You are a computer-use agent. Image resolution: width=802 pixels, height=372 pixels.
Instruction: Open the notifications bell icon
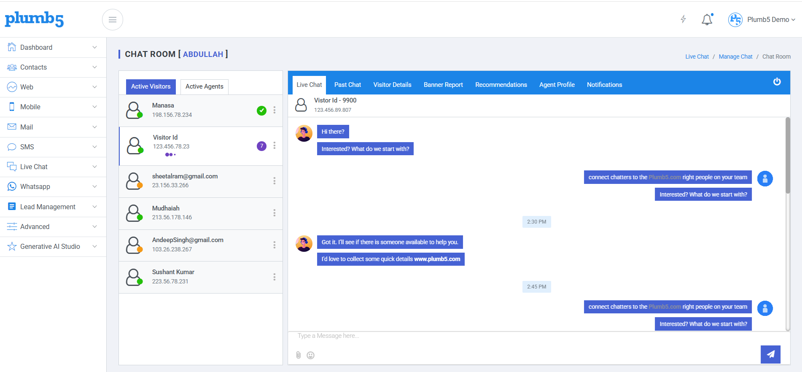(x=707, y=19)
